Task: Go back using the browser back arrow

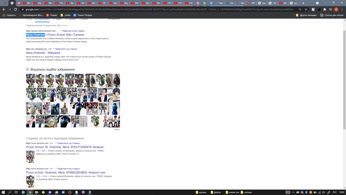Action: point(4,9)
